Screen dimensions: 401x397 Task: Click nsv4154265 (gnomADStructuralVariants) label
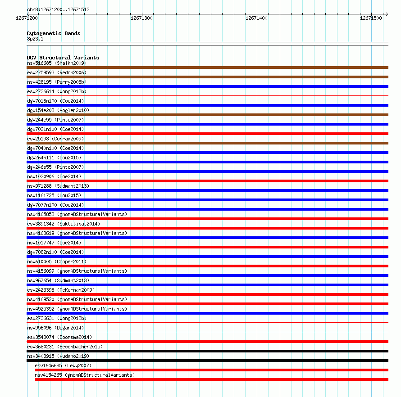(85, 375)
